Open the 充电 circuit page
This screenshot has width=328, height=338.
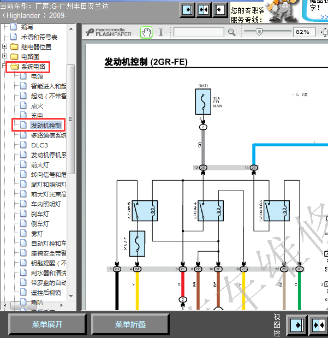[37, 116]
